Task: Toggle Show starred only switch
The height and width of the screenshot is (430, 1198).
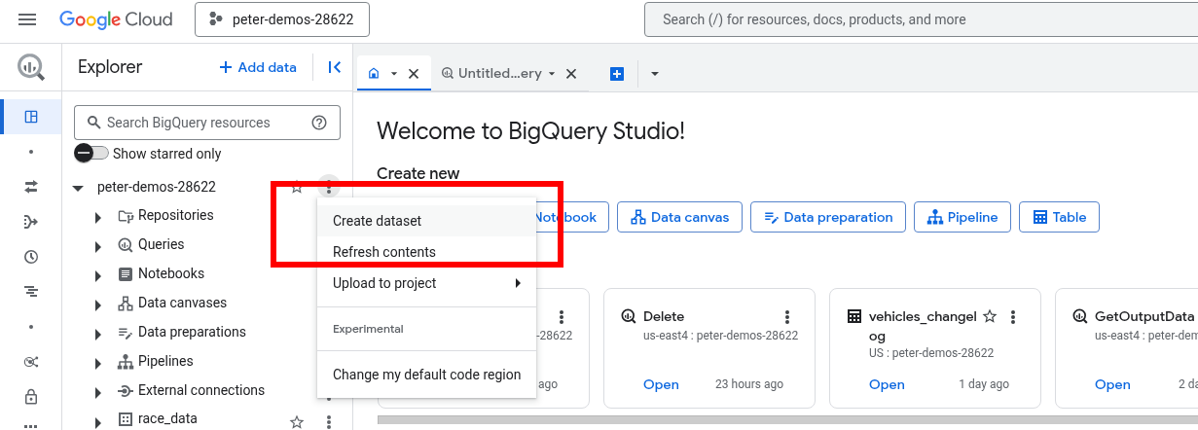Action: coord(91,154)
